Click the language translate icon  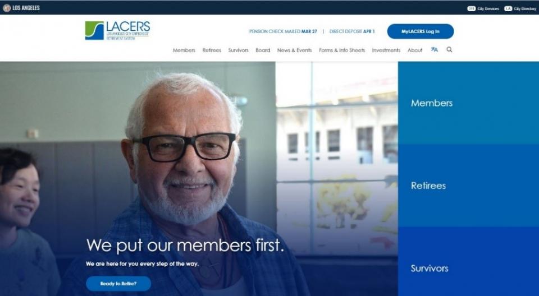click(435, 49)
